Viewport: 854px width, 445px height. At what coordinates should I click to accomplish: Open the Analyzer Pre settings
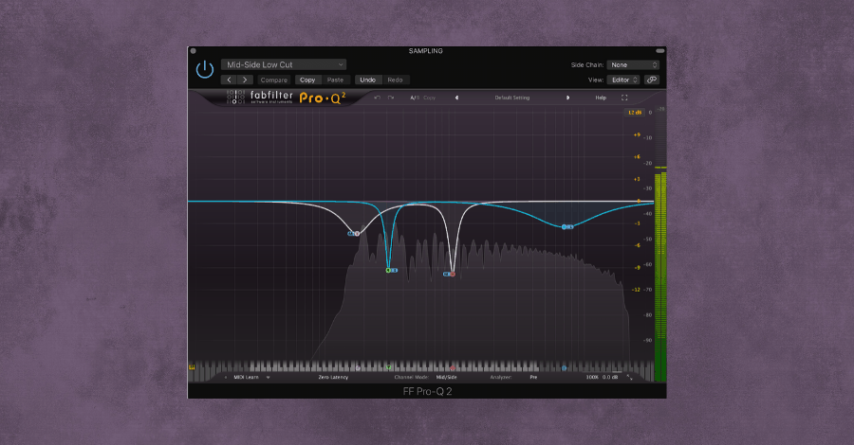533,377
